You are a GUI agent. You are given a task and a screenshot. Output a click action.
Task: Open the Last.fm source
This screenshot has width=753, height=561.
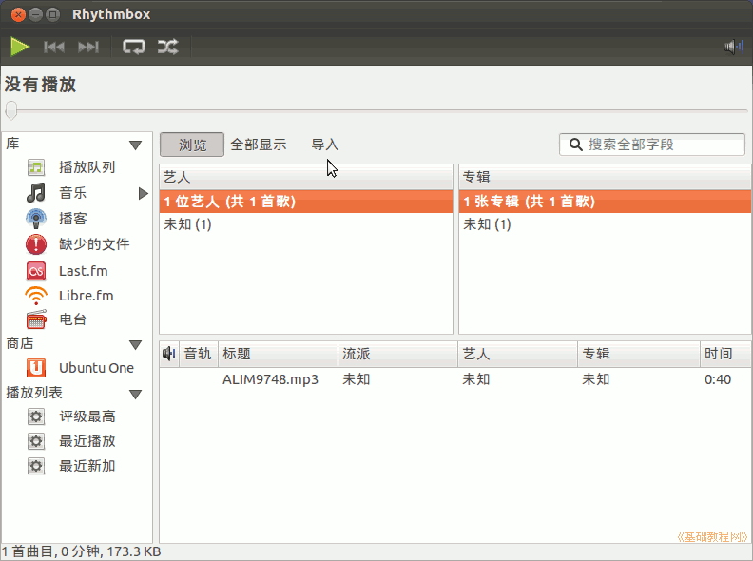tap(83, 271)
